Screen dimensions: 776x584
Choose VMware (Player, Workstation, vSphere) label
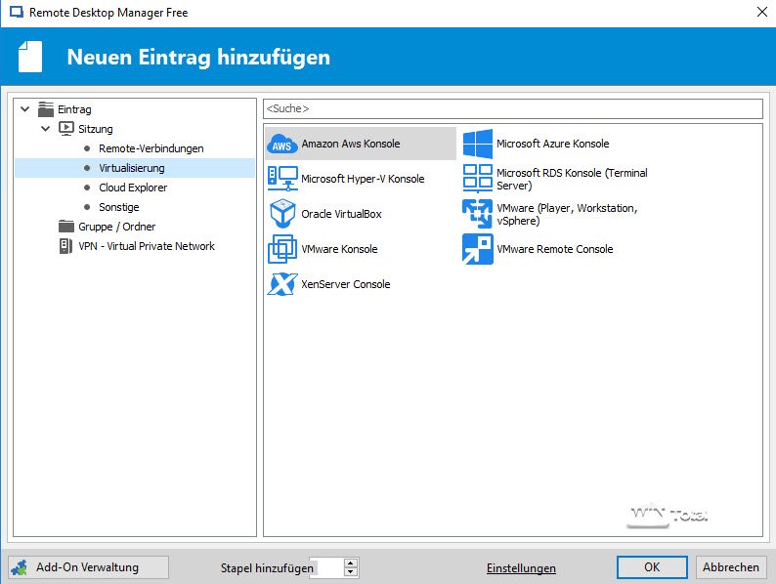tap(567, 214)
